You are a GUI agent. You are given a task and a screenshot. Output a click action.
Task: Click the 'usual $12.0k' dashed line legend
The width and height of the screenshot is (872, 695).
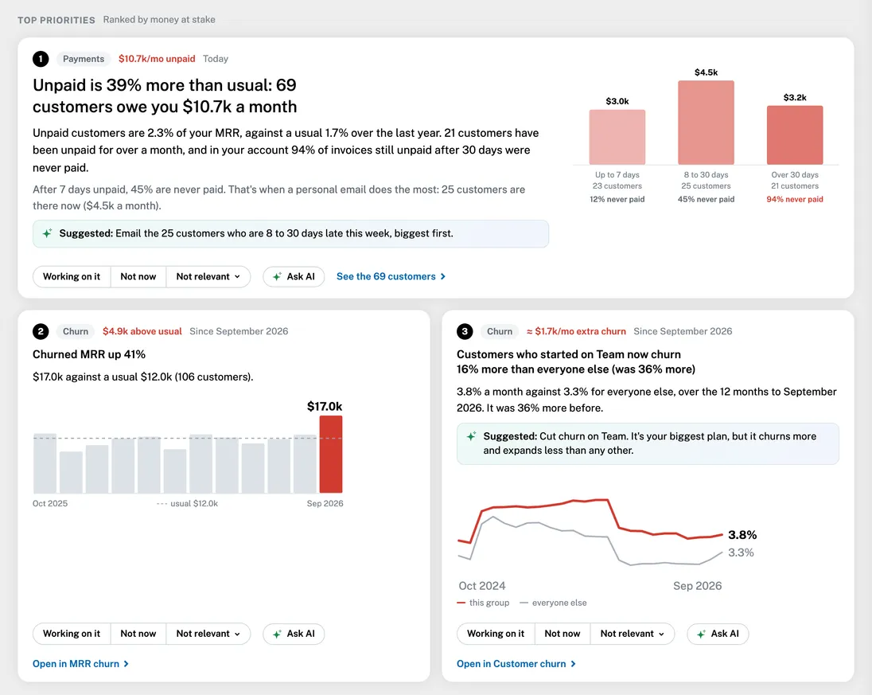pos(188,504)
